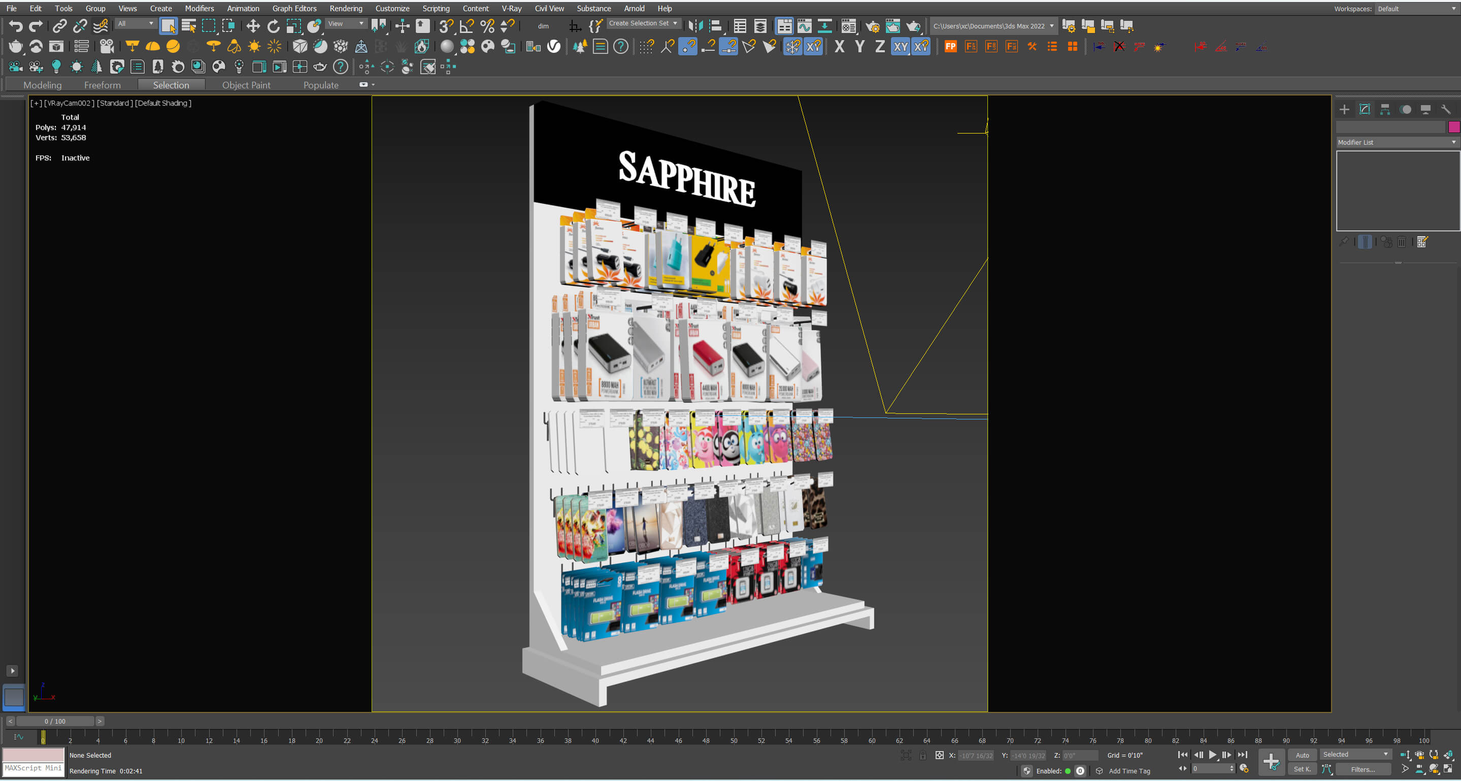Open the Curve Editor icon
The width and height of the screenshot is (1461, 781).
click(804, 26)
